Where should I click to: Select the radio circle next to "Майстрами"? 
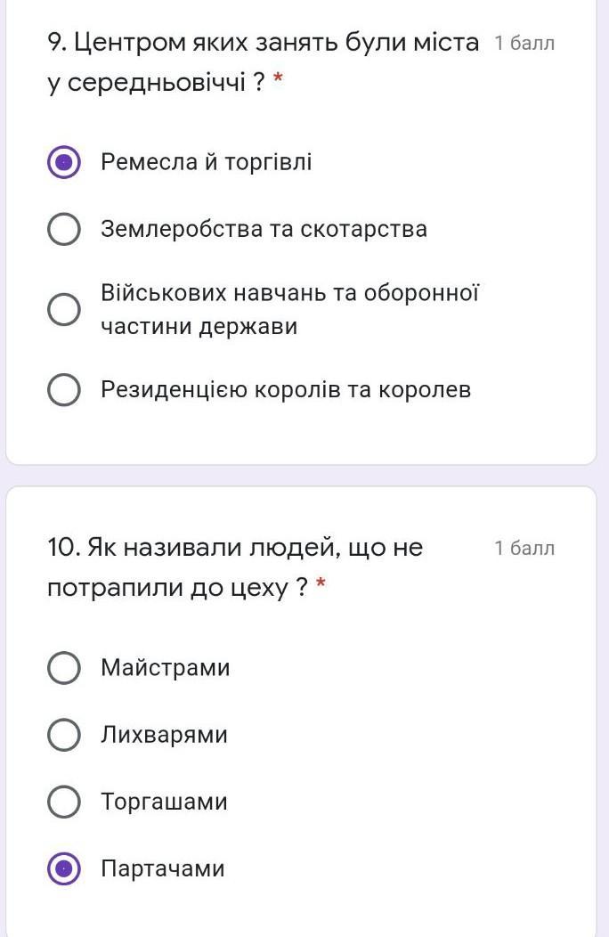tap(64, 667)
